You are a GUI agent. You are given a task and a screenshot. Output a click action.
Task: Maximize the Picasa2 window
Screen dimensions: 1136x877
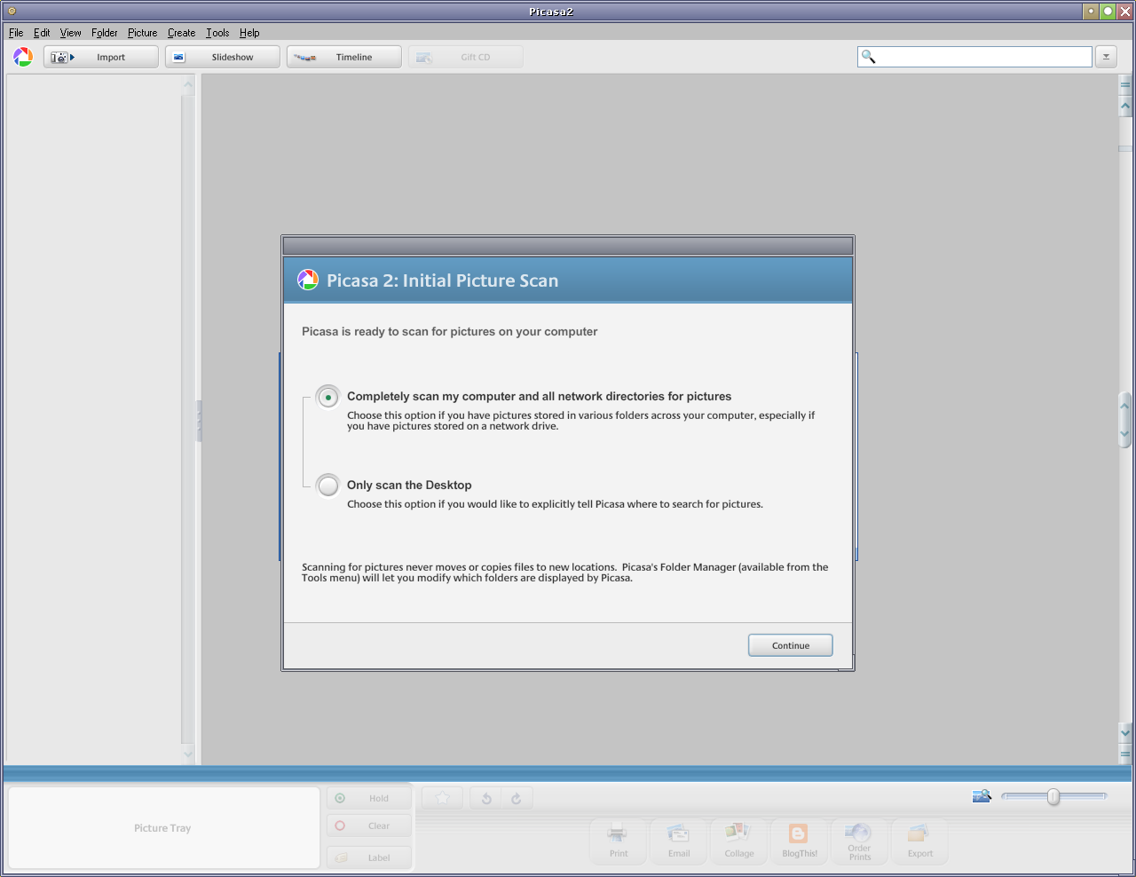1108,12
